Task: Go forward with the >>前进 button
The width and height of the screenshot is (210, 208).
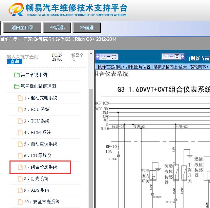Action: tap(87, 28)
